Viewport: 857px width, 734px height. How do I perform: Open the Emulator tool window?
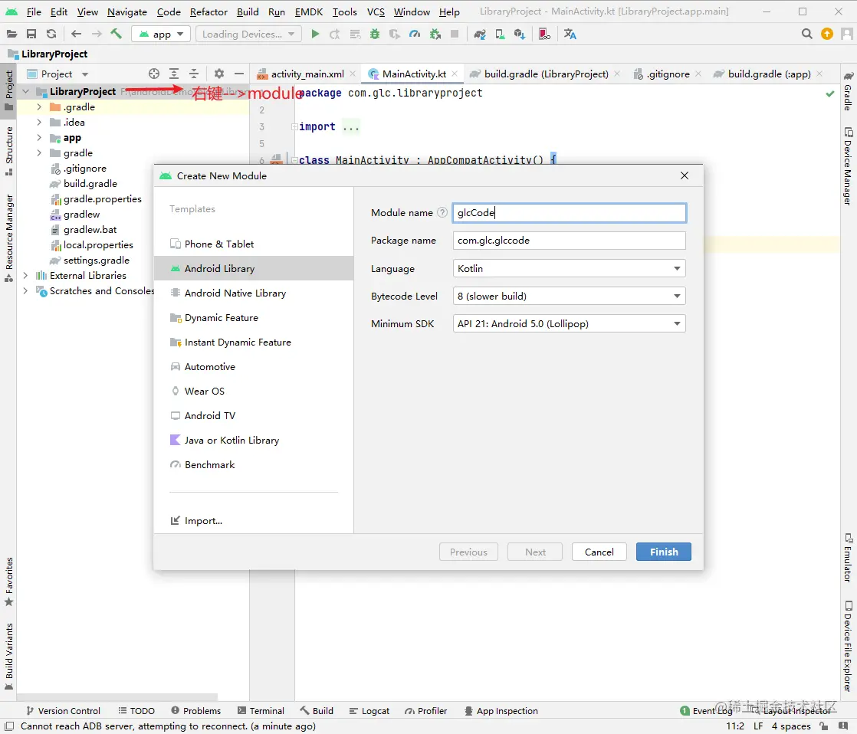click(x=848, y=558)
